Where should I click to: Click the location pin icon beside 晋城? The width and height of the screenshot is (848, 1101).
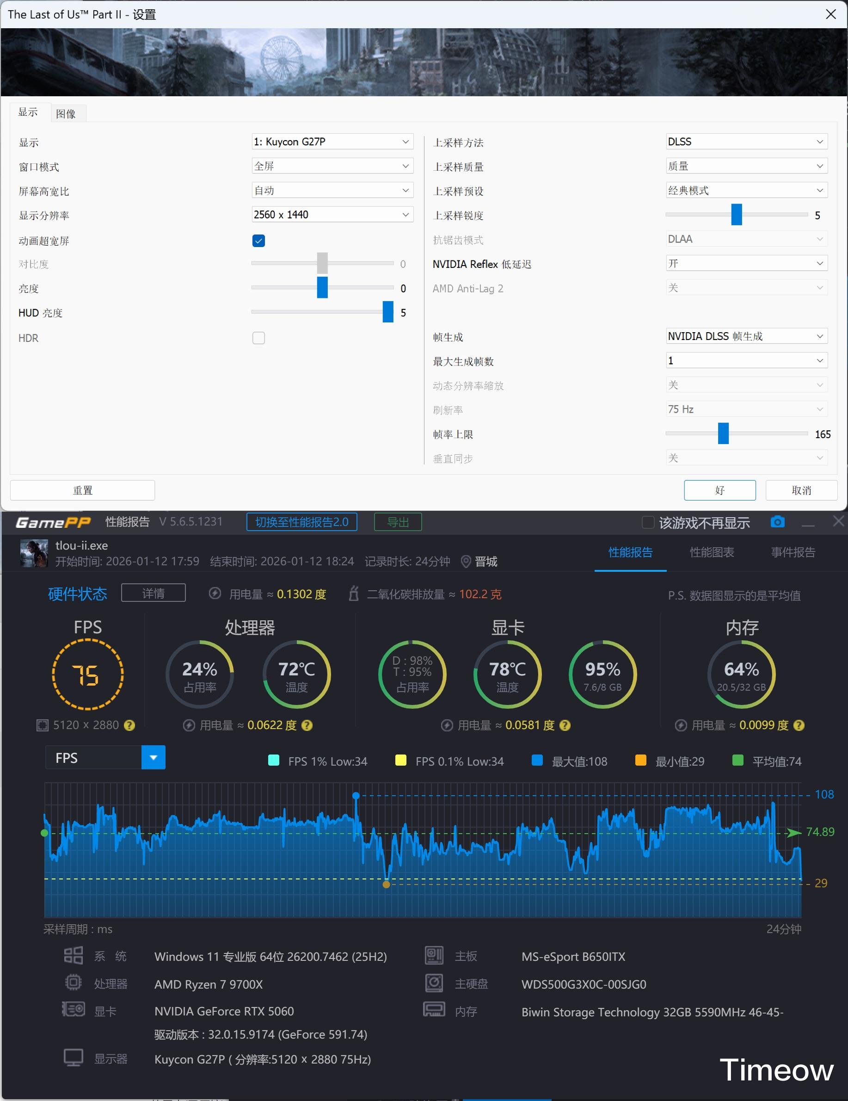(466, 562)
